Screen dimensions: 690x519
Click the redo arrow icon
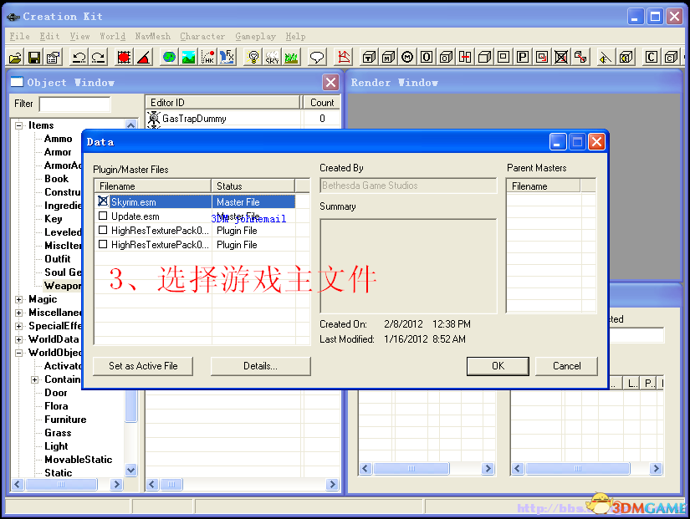(98, 57)
